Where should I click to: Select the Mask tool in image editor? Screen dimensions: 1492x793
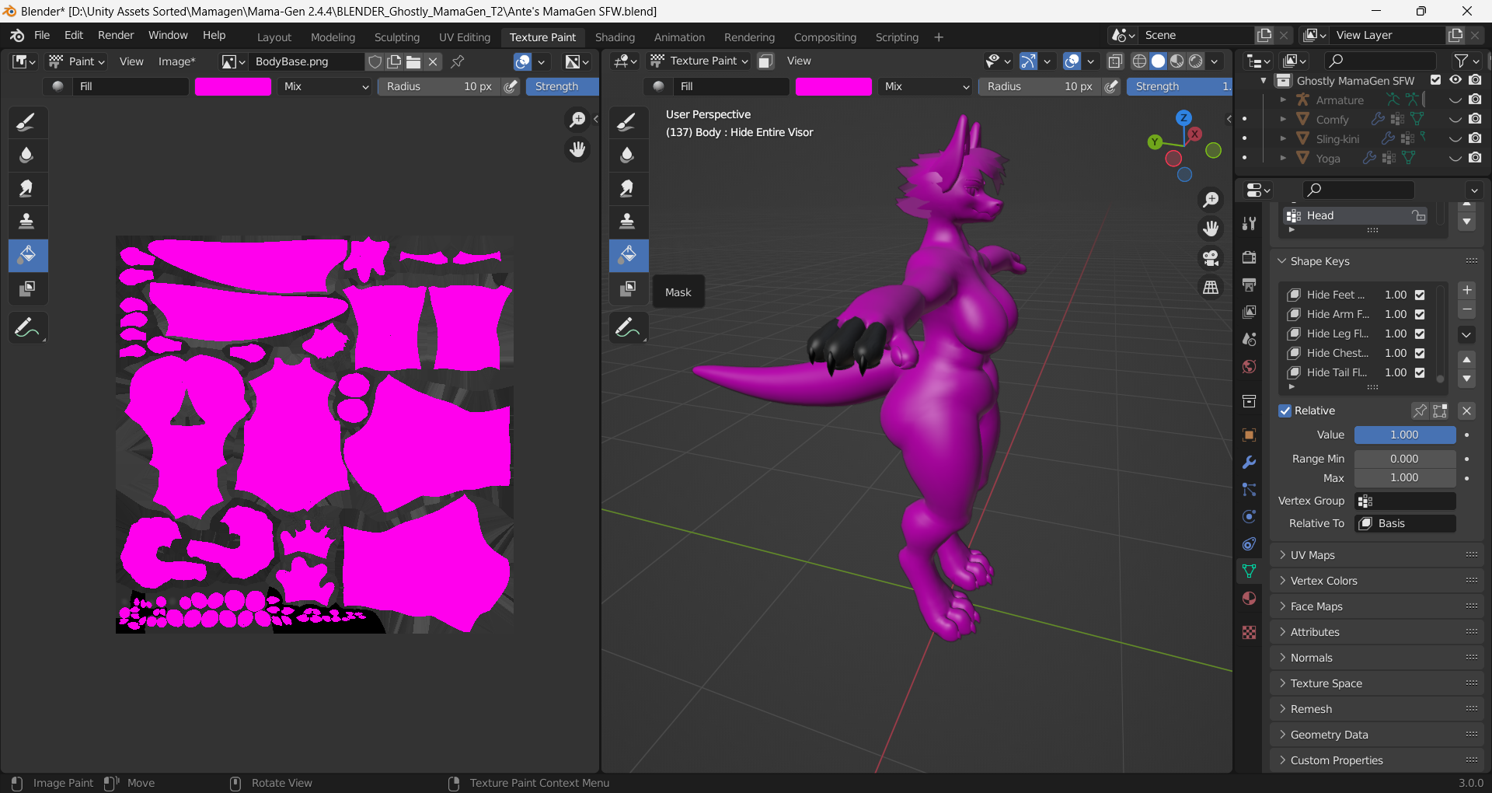pos(27,288)
